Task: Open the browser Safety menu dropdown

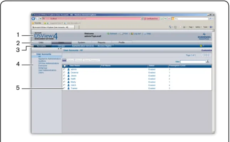Action: tap(198, 27)
